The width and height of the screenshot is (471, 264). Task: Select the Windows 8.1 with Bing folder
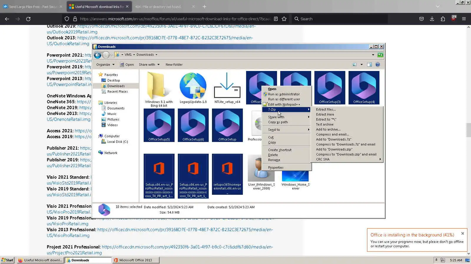click(x=159, y=89)
